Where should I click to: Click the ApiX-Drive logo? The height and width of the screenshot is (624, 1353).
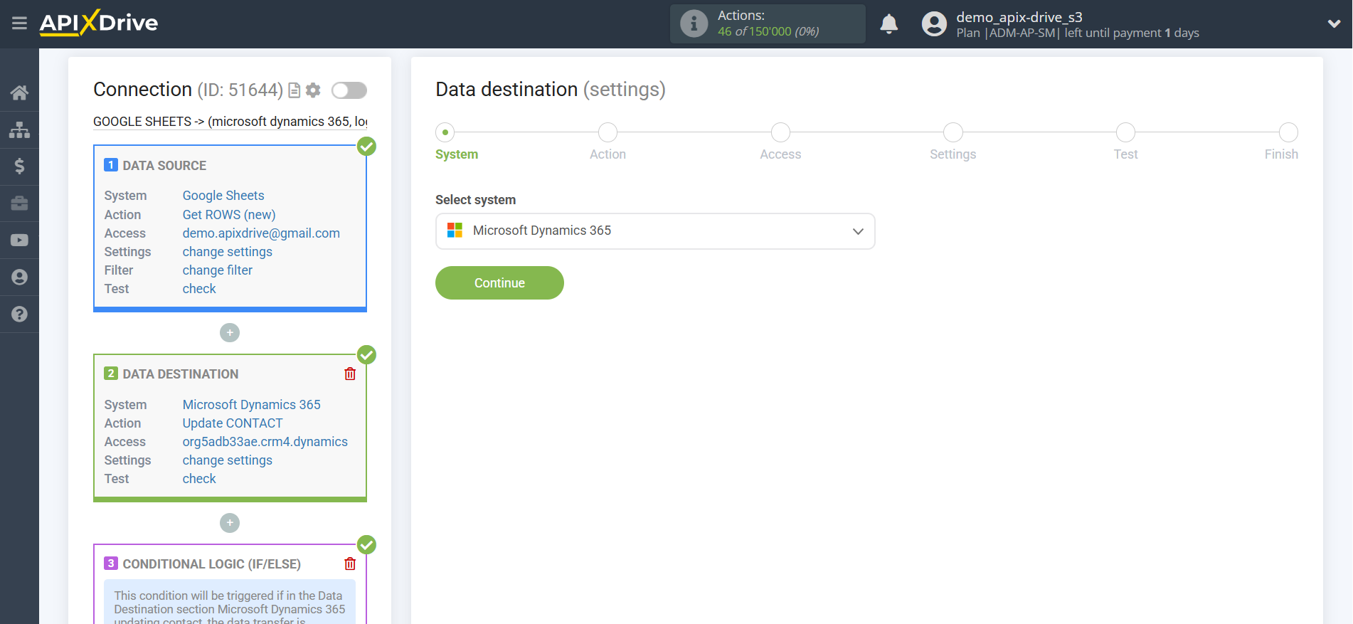click(99, 23)
